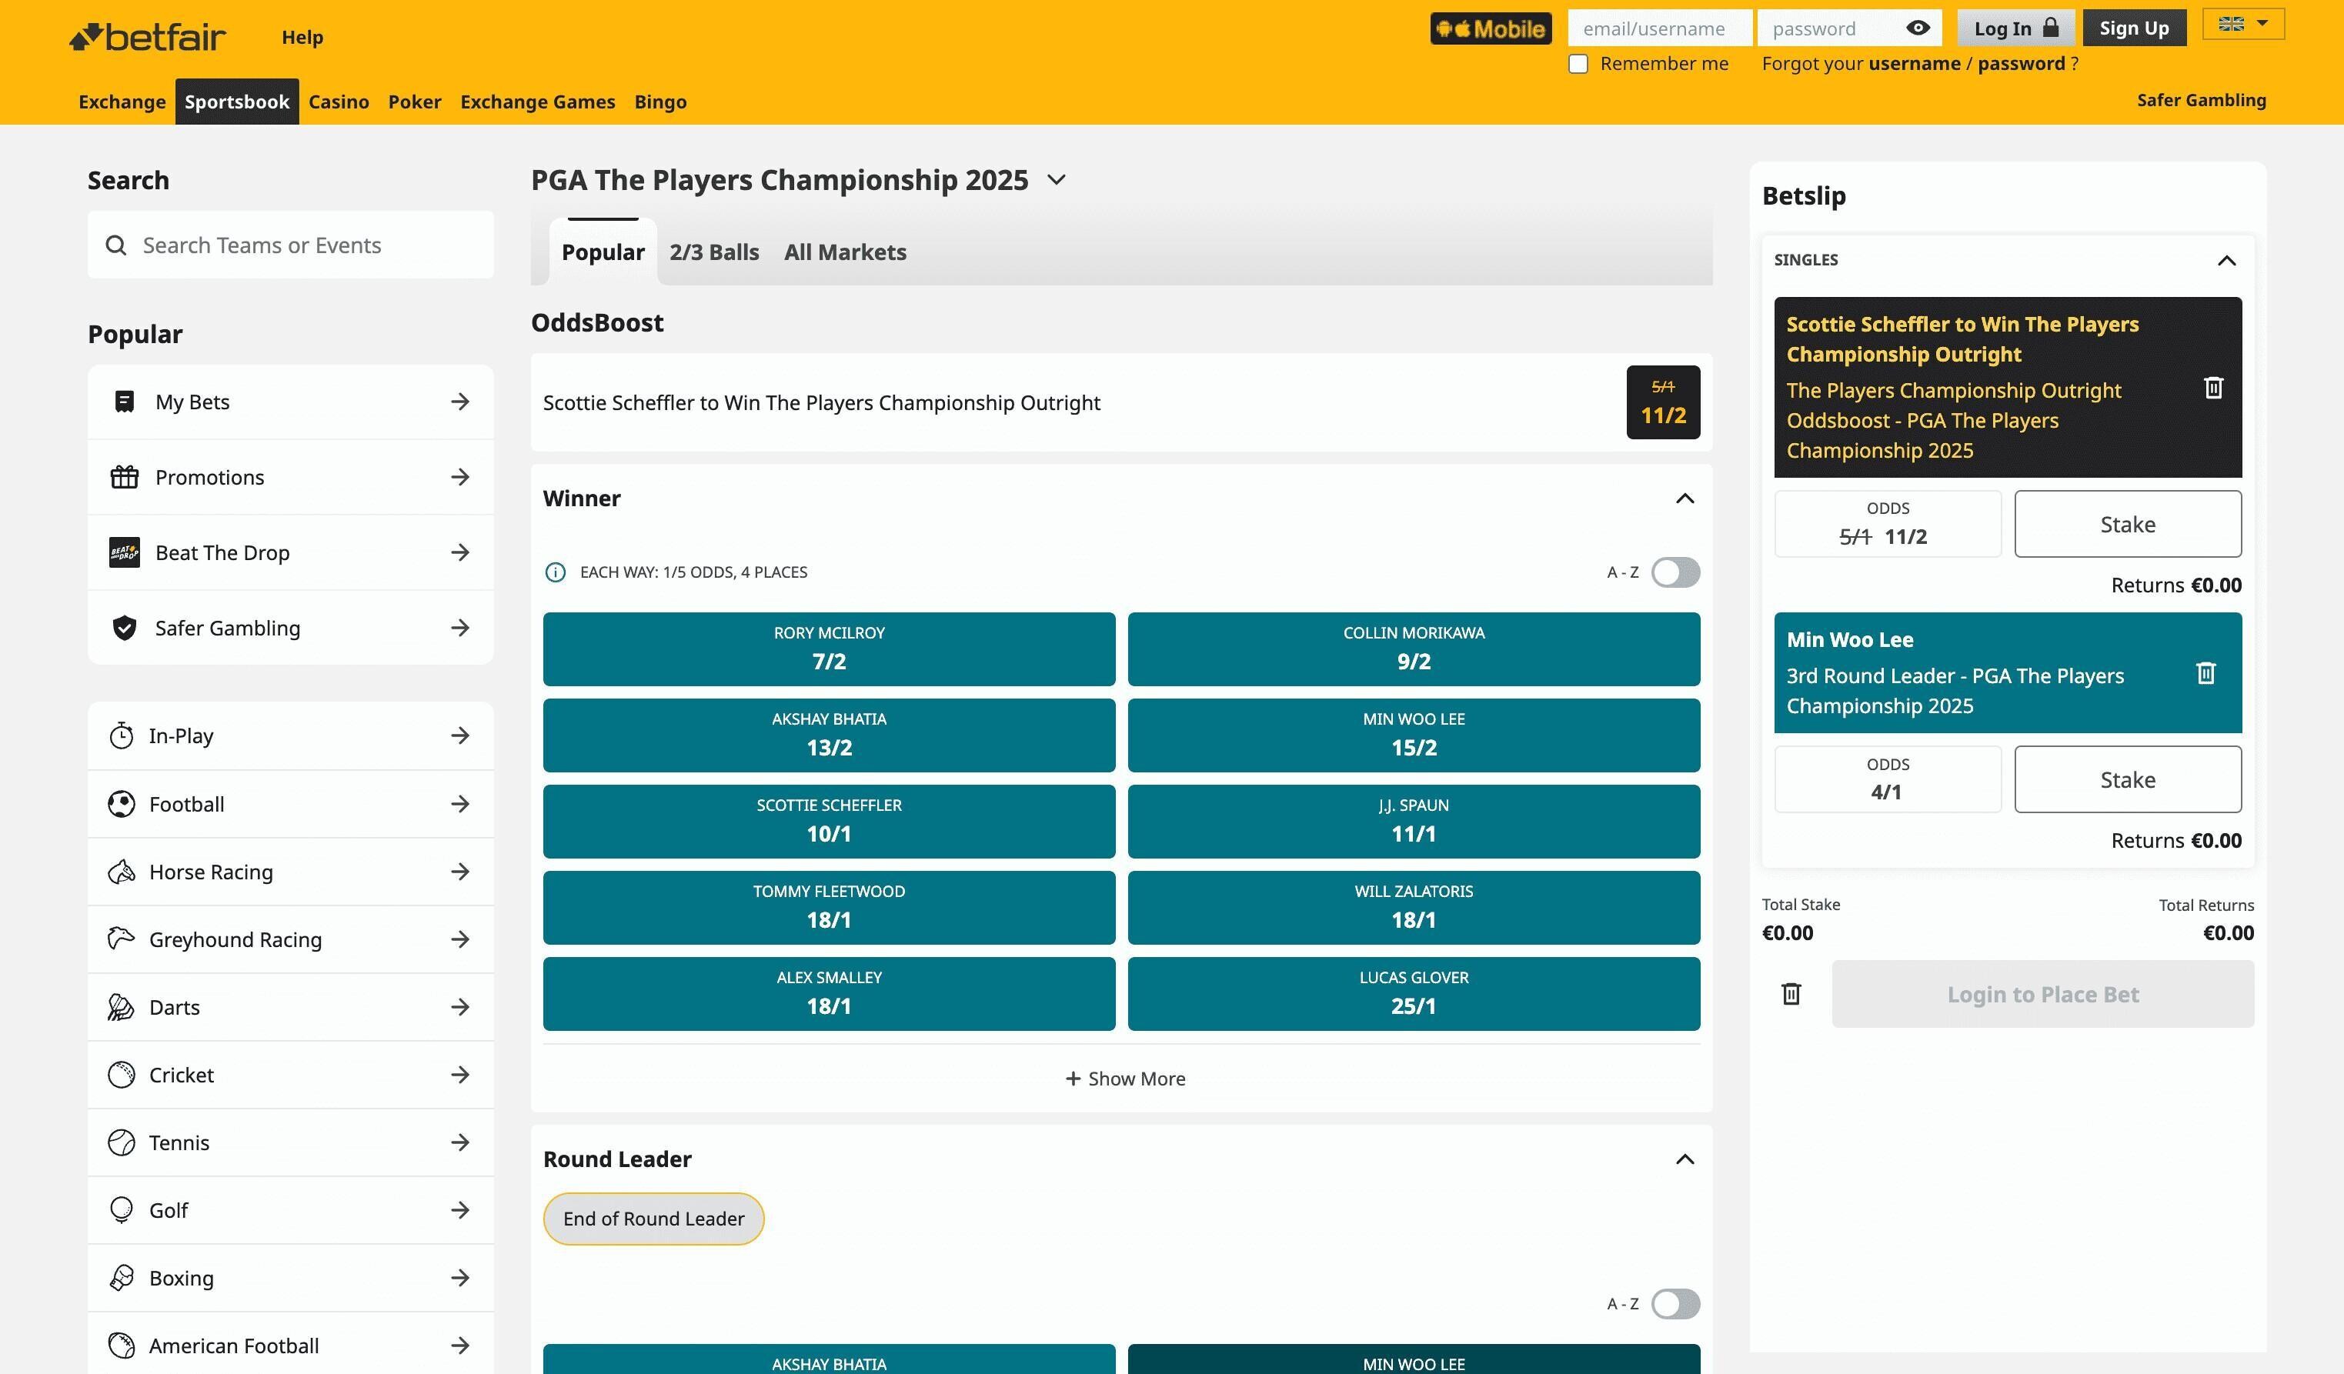The image size is (2344, 1374).
Task: Remove Scottie Scheffler bet with trash icon
Action: point(2214,387)
